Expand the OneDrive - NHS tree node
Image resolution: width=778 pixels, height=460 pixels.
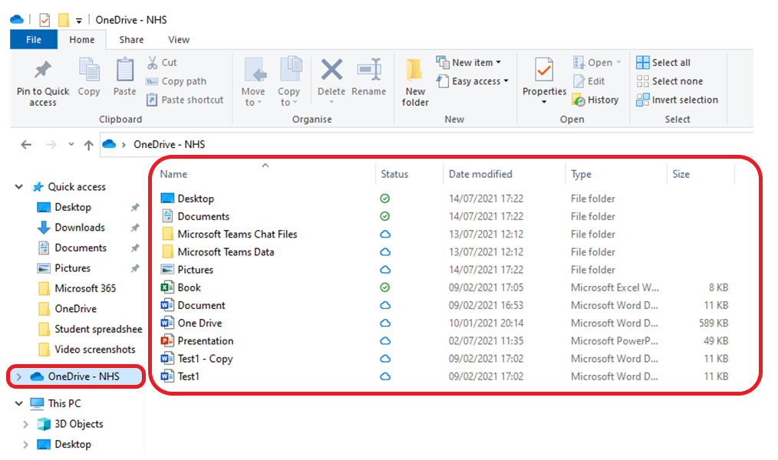[x=19, y=376]
